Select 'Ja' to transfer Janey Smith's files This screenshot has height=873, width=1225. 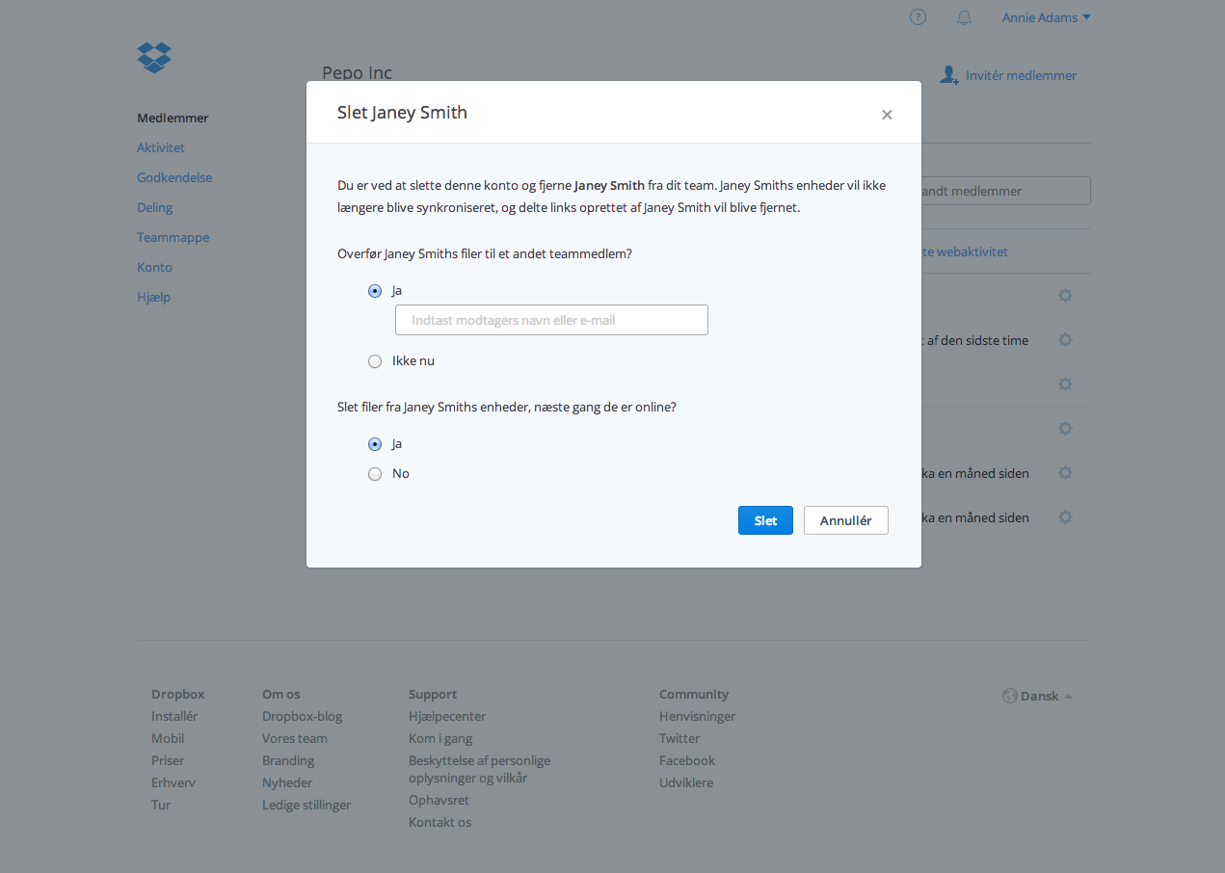(x=375, y=291)
